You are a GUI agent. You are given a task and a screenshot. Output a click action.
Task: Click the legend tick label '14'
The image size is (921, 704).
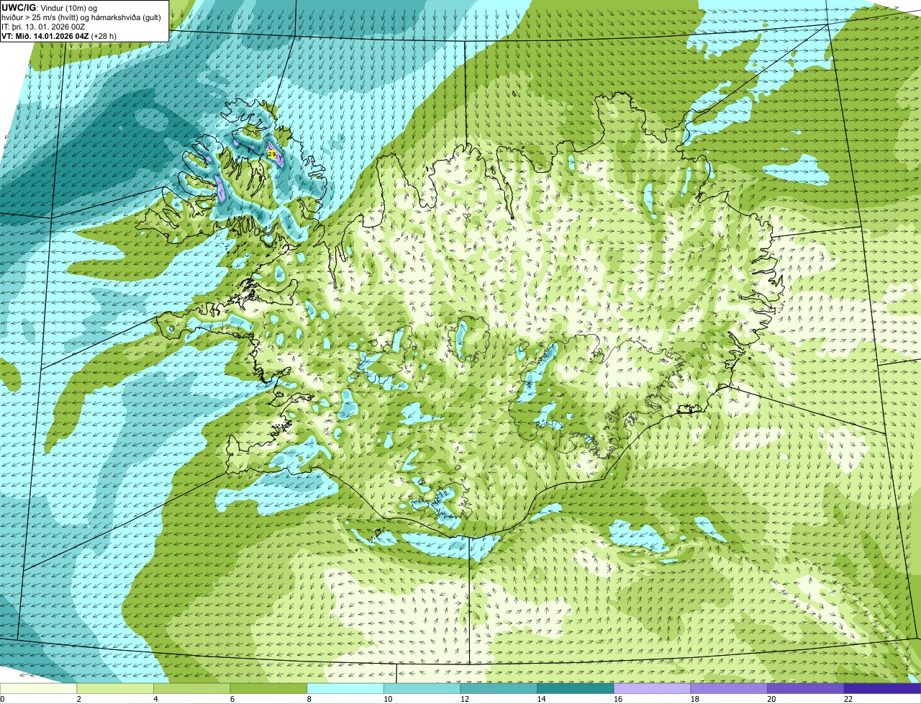541,699
